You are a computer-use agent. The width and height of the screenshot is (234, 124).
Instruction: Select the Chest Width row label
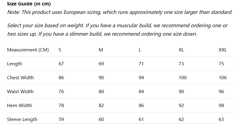(20, 78)
